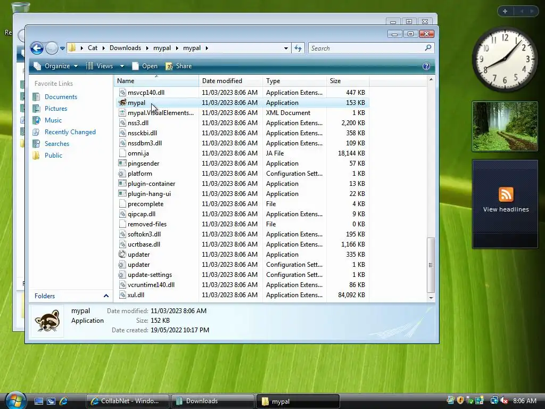Click the scrollbar down arrow
This screenshot has height=409, width=545.
(431, 298)
